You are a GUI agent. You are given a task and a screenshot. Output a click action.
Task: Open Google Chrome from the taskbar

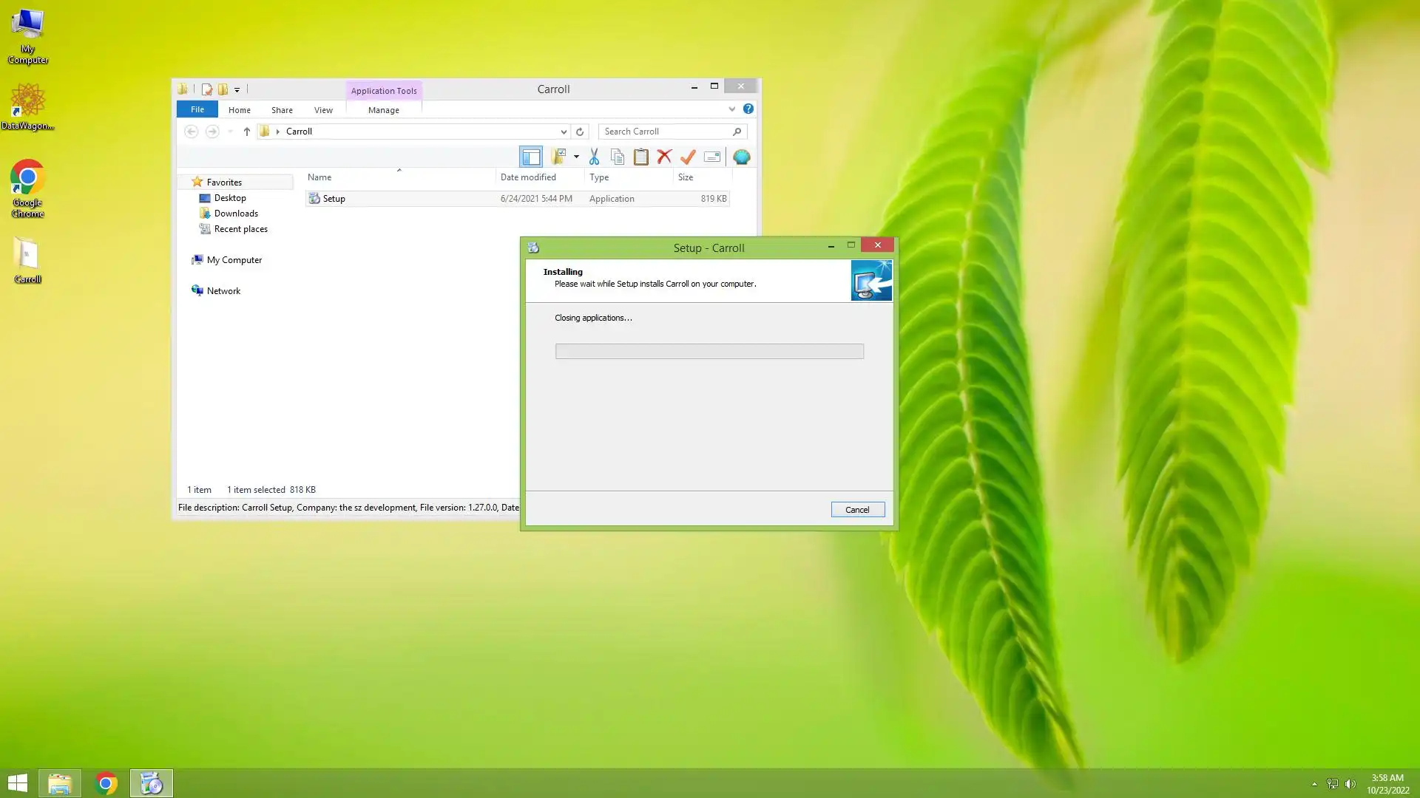tap(106, 783)
